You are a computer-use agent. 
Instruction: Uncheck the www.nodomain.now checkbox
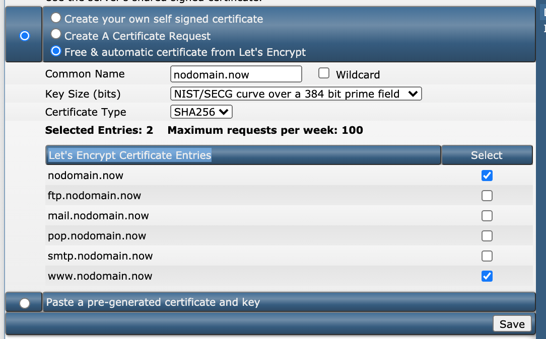point(487,276)
